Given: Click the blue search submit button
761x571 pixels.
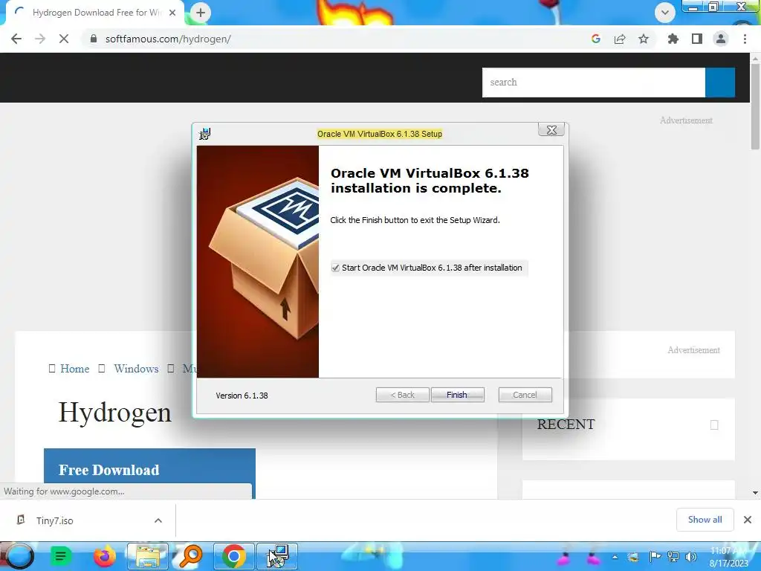Looking at the screenshot, I should coord(719,83).
